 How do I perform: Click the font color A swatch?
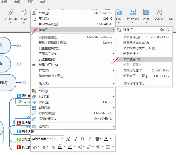[106, 139]
